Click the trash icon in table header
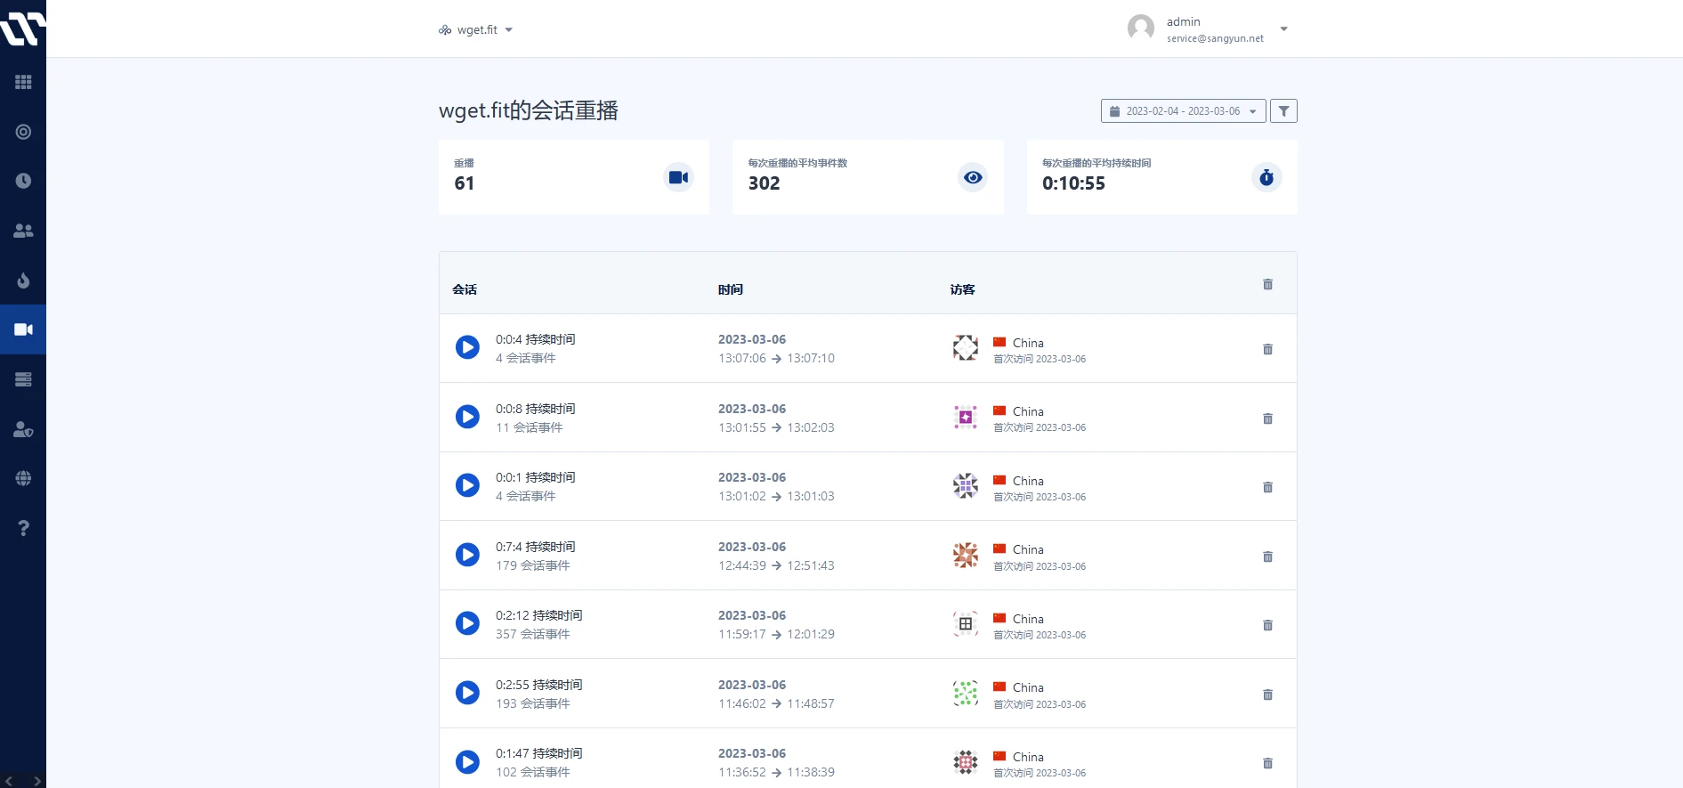The width and height of the screenshot is (1683, 788). tap(1267, 285)
